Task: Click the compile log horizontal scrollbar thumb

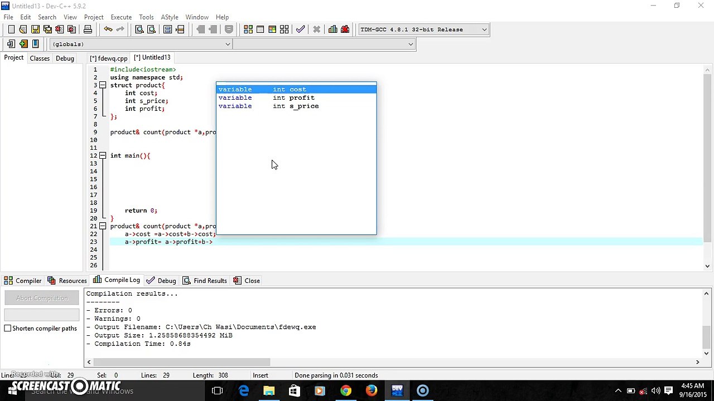Action: click(x=182, y=362)
